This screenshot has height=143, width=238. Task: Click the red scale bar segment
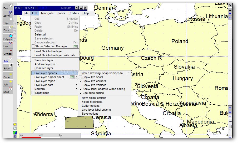click(31, 137)
